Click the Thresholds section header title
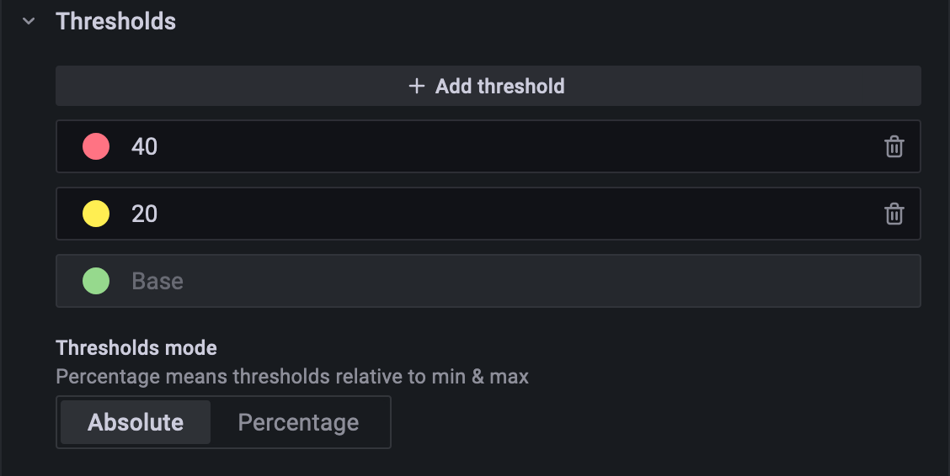The image size is (950, 476). [x=116, y=21]
